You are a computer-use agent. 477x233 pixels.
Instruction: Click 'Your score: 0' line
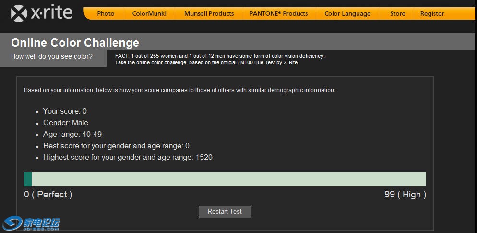click(x=65, y=111)
